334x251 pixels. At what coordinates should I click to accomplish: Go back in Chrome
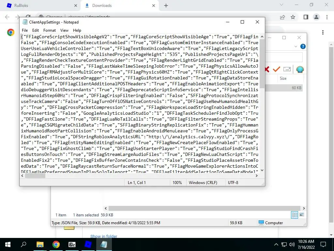pos(7,17)
